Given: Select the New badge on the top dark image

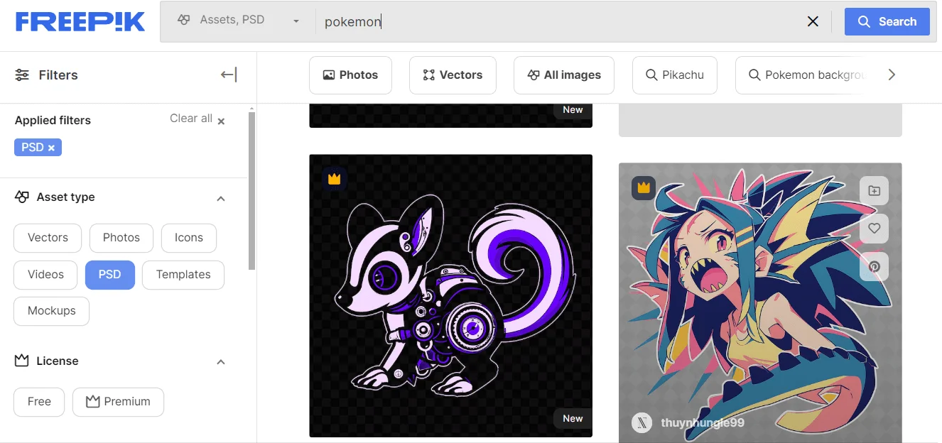Looking at the screenshot, I should click(x=573, y=110).
